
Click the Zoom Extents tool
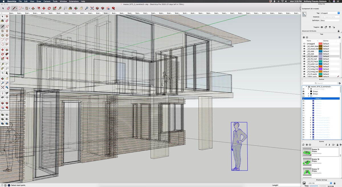point(92,8)
